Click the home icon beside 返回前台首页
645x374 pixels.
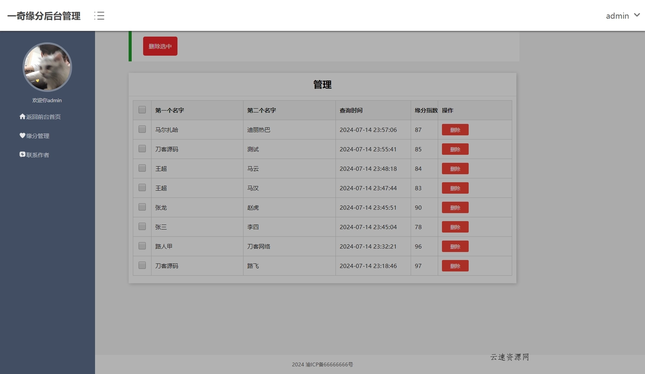pyautogui.click(x=23, y=117)
